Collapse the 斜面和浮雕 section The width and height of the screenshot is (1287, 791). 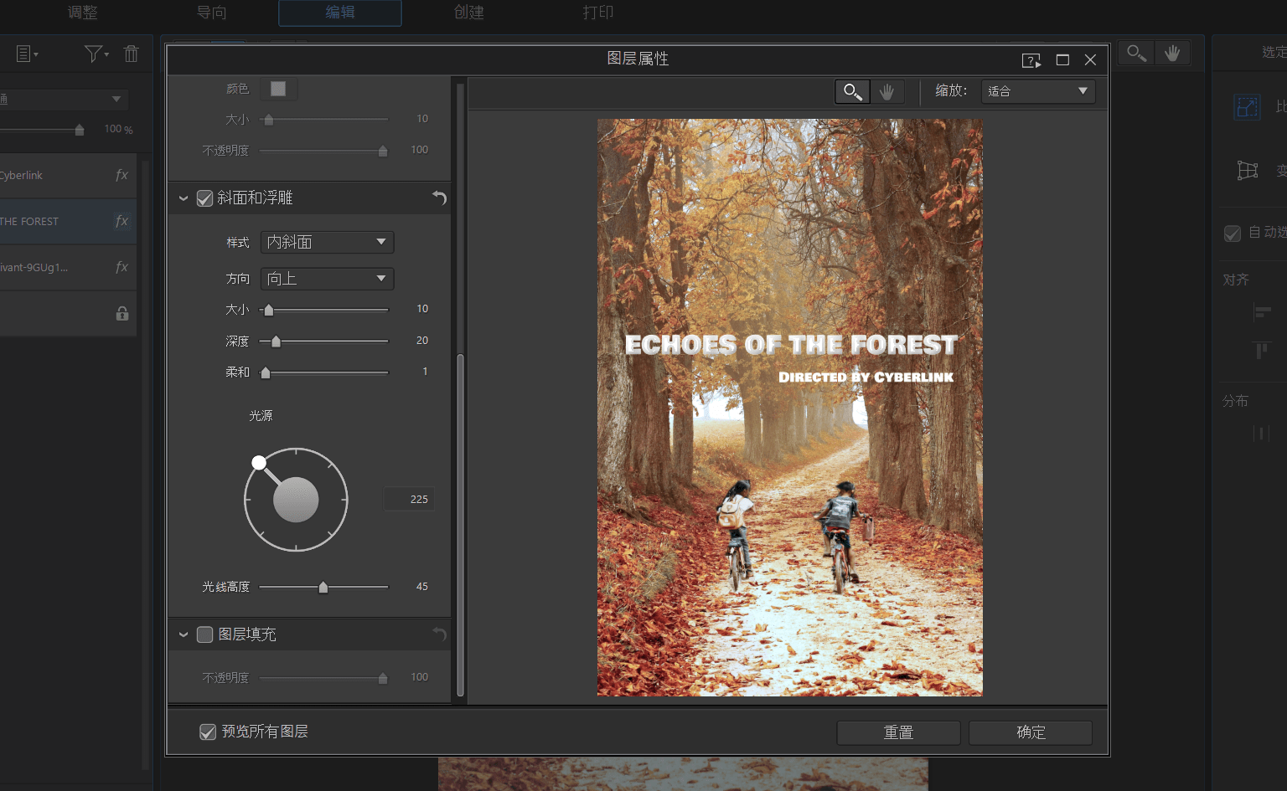click(x=183, y=198)
